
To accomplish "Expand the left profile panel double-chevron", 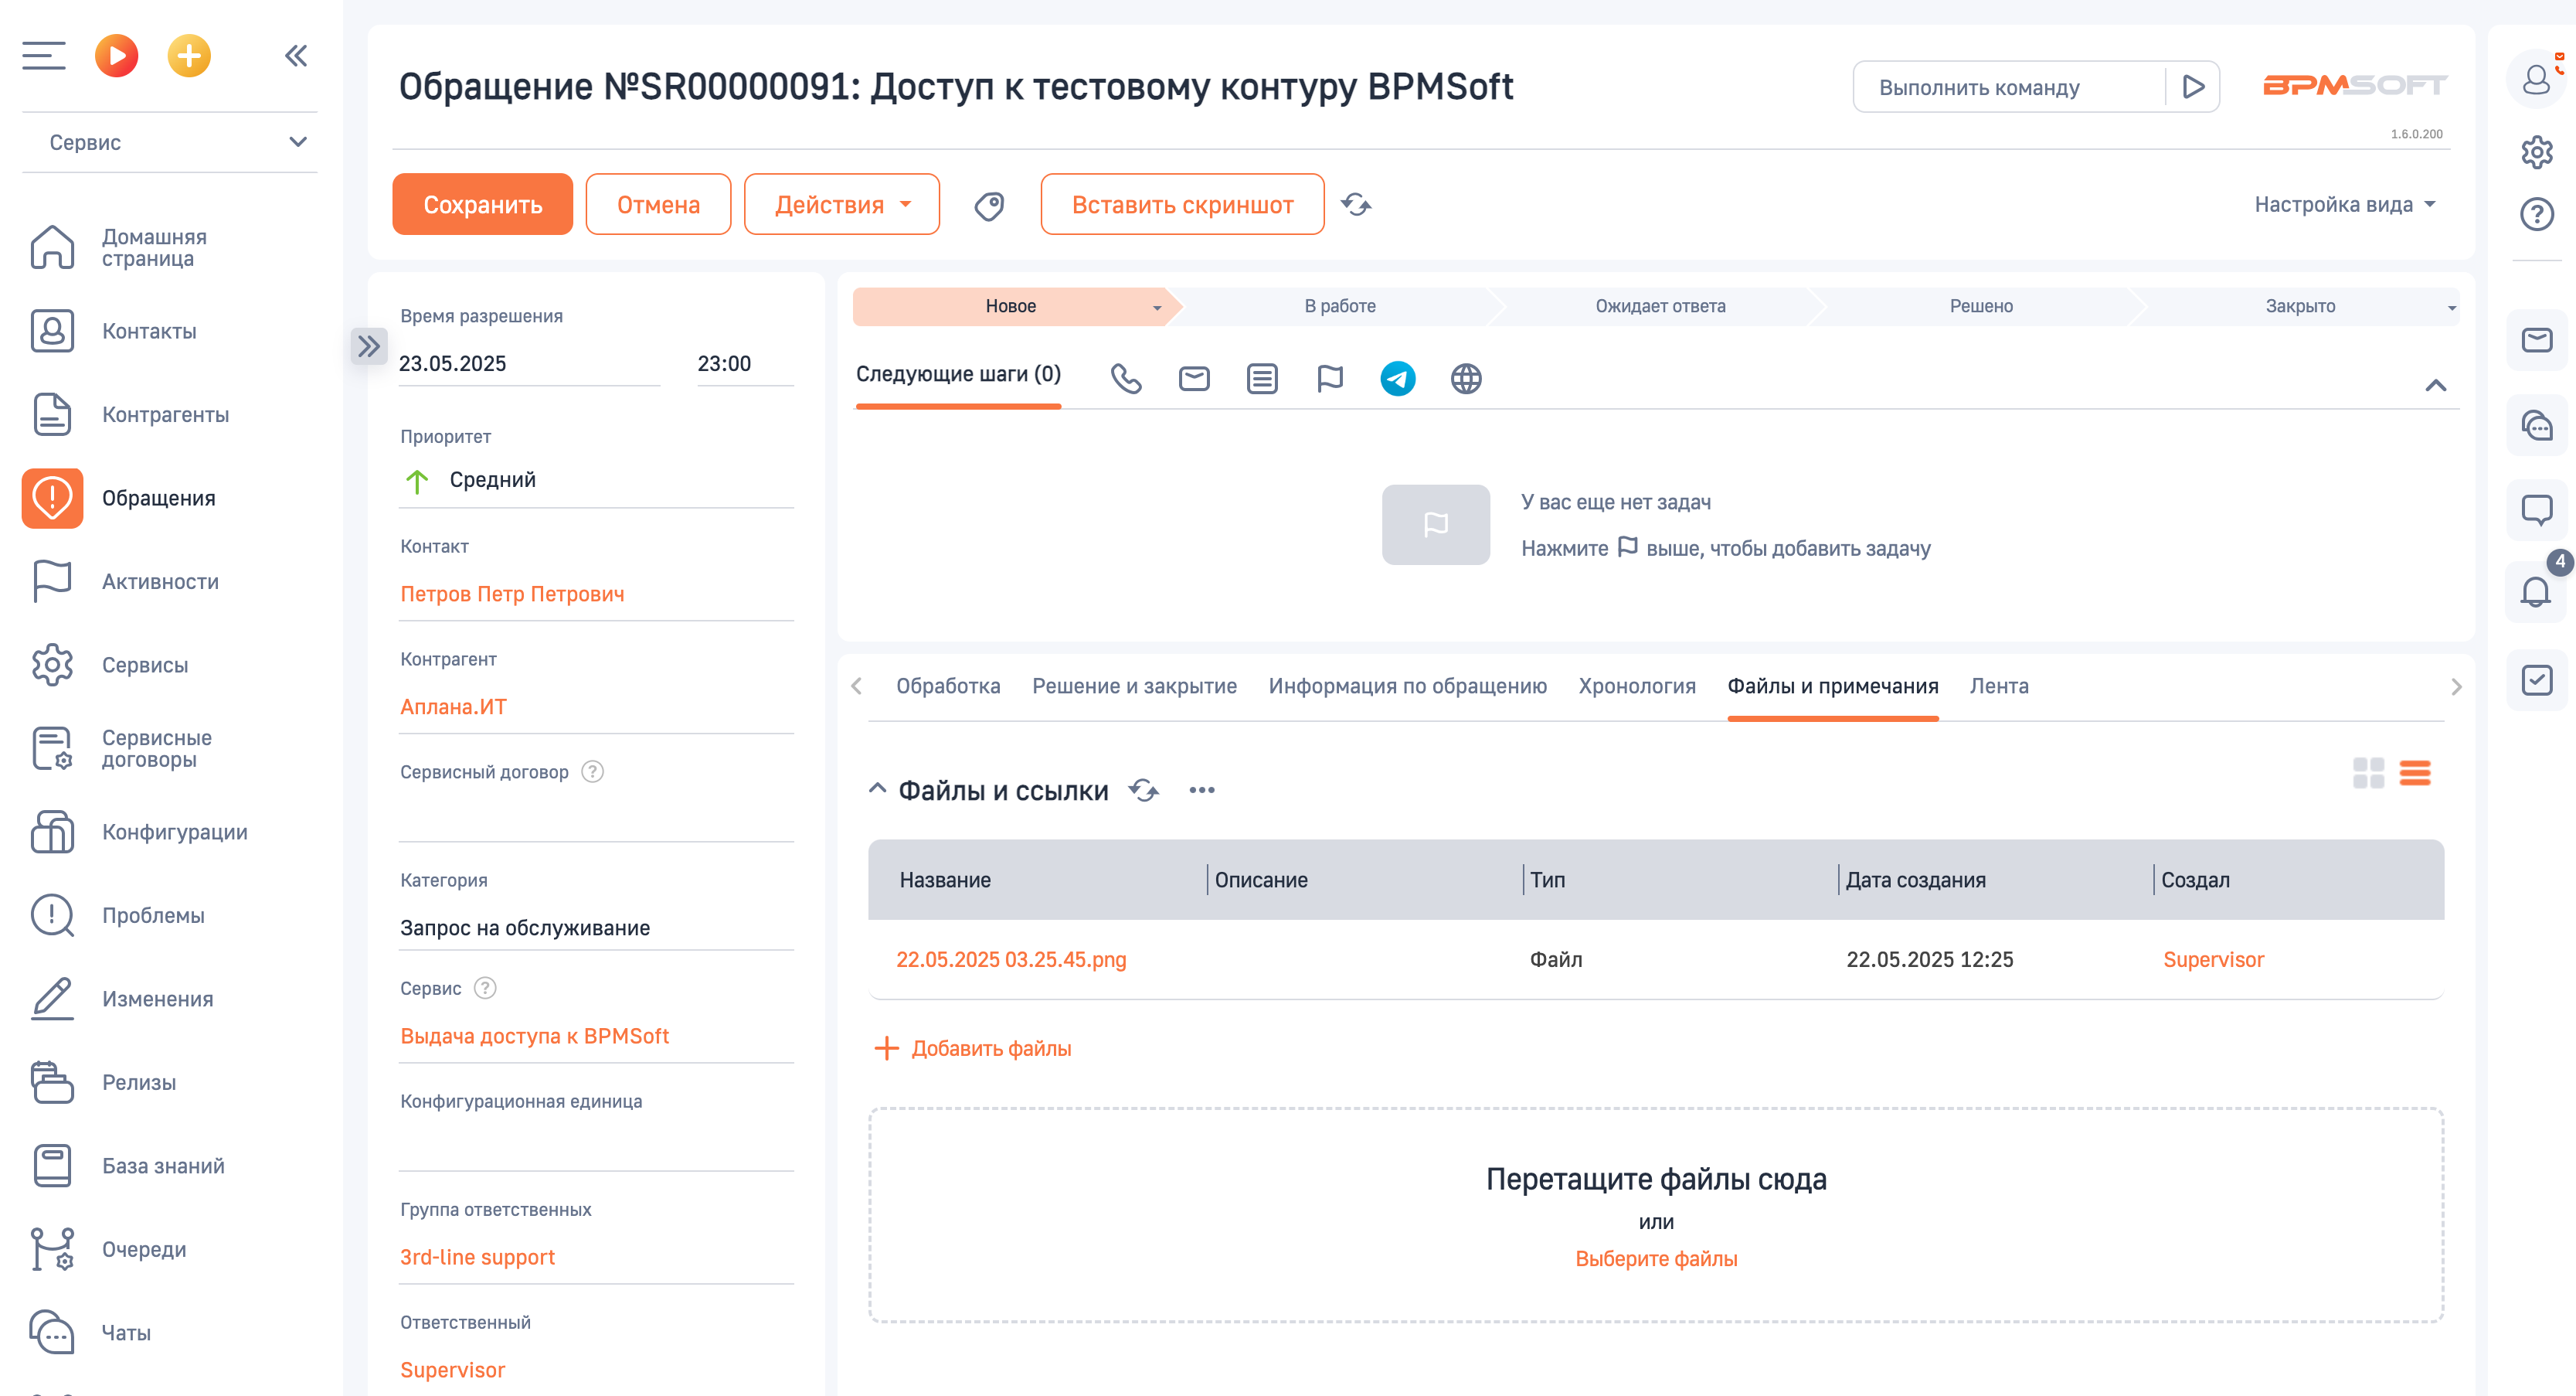I will [369, 346].
